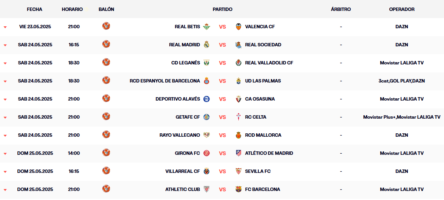Click the HORARIO column header

(x=72, y=9)
